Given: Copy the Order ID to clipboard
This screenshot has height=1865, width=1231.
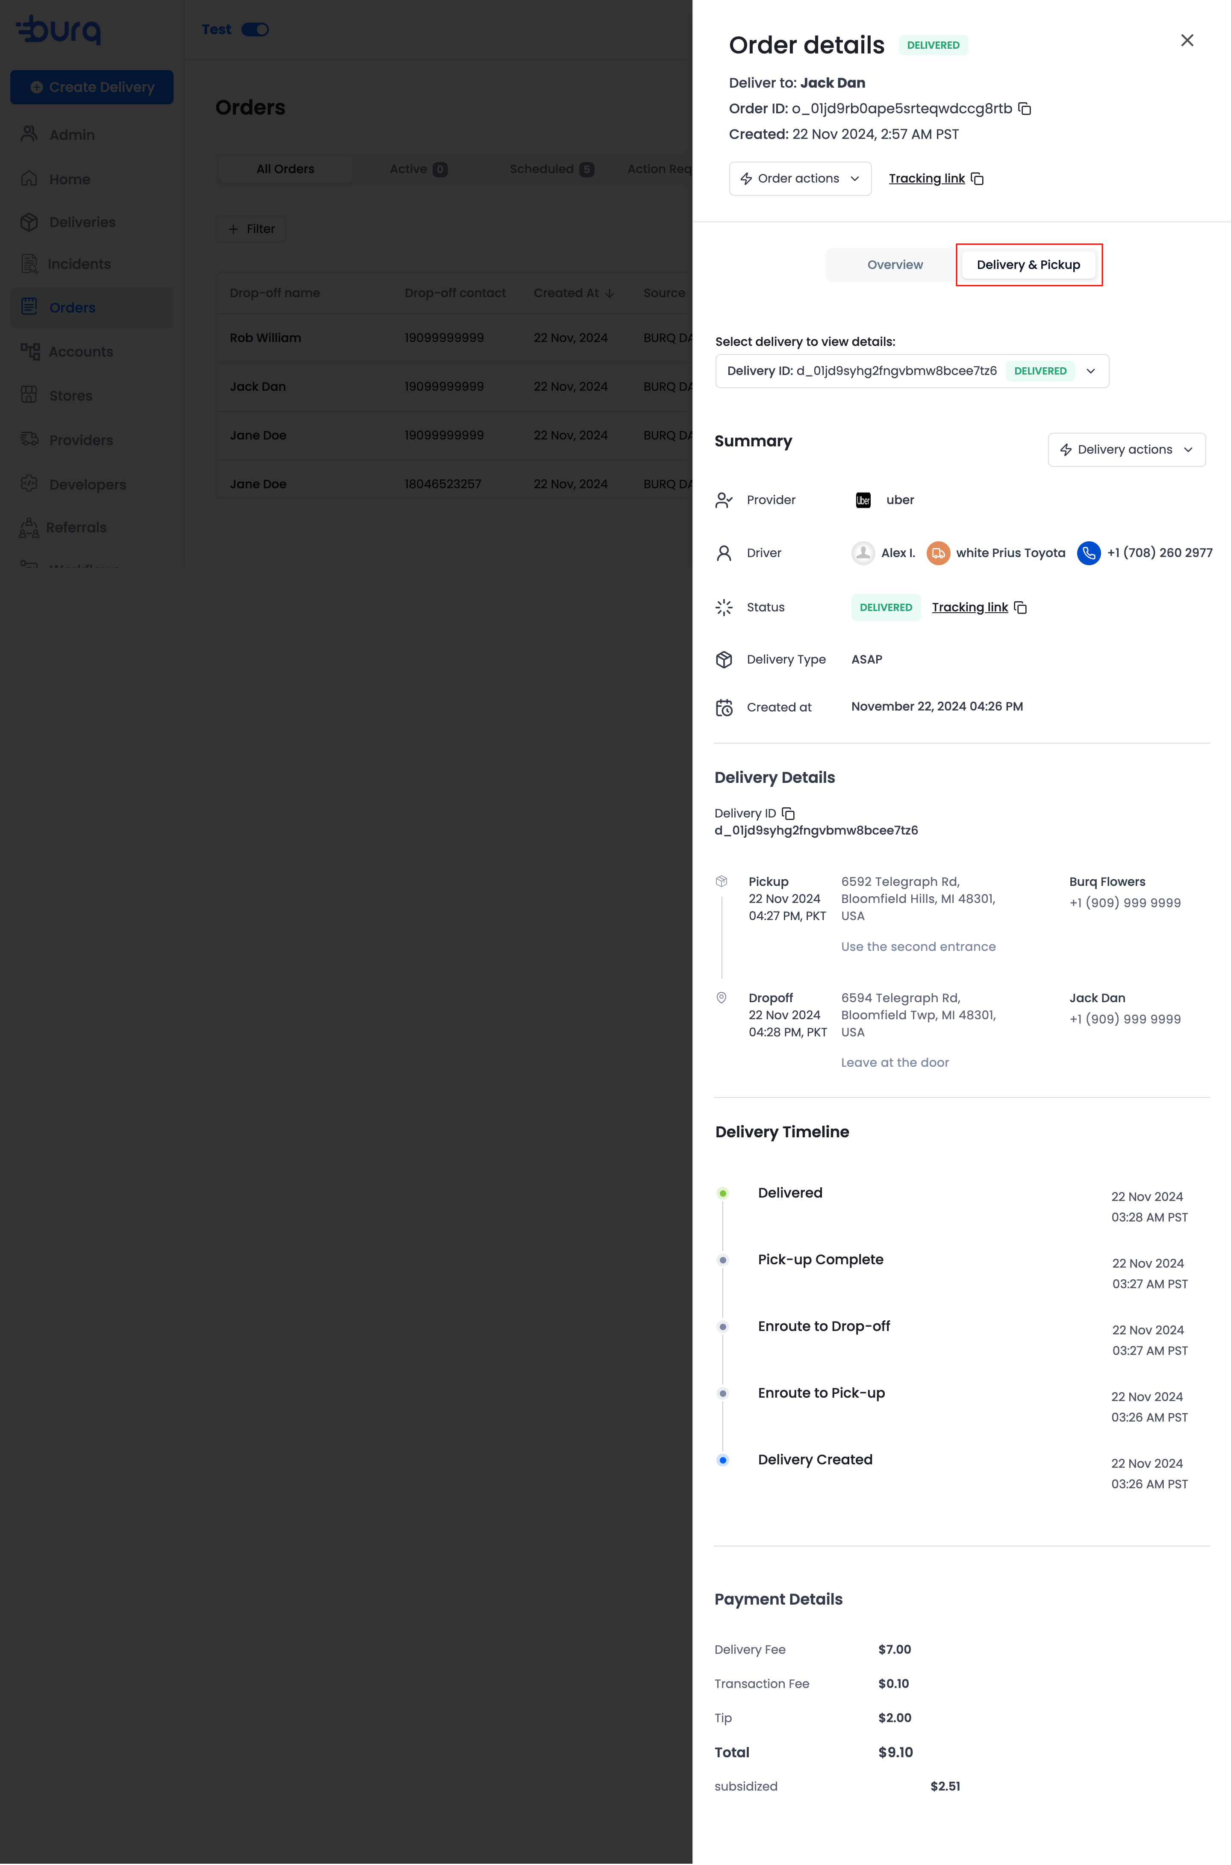Looking at the screenshot, I should [1024, 108].
